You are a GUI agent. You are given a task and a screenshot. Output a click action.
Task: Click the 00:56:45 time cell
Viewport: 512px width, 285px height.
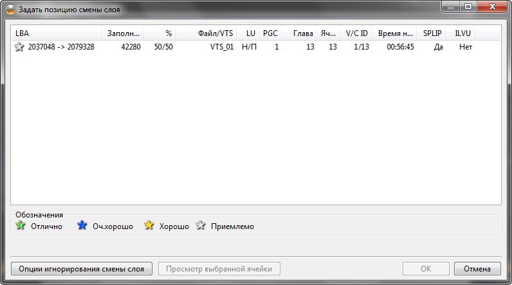[x=400, y=47]
